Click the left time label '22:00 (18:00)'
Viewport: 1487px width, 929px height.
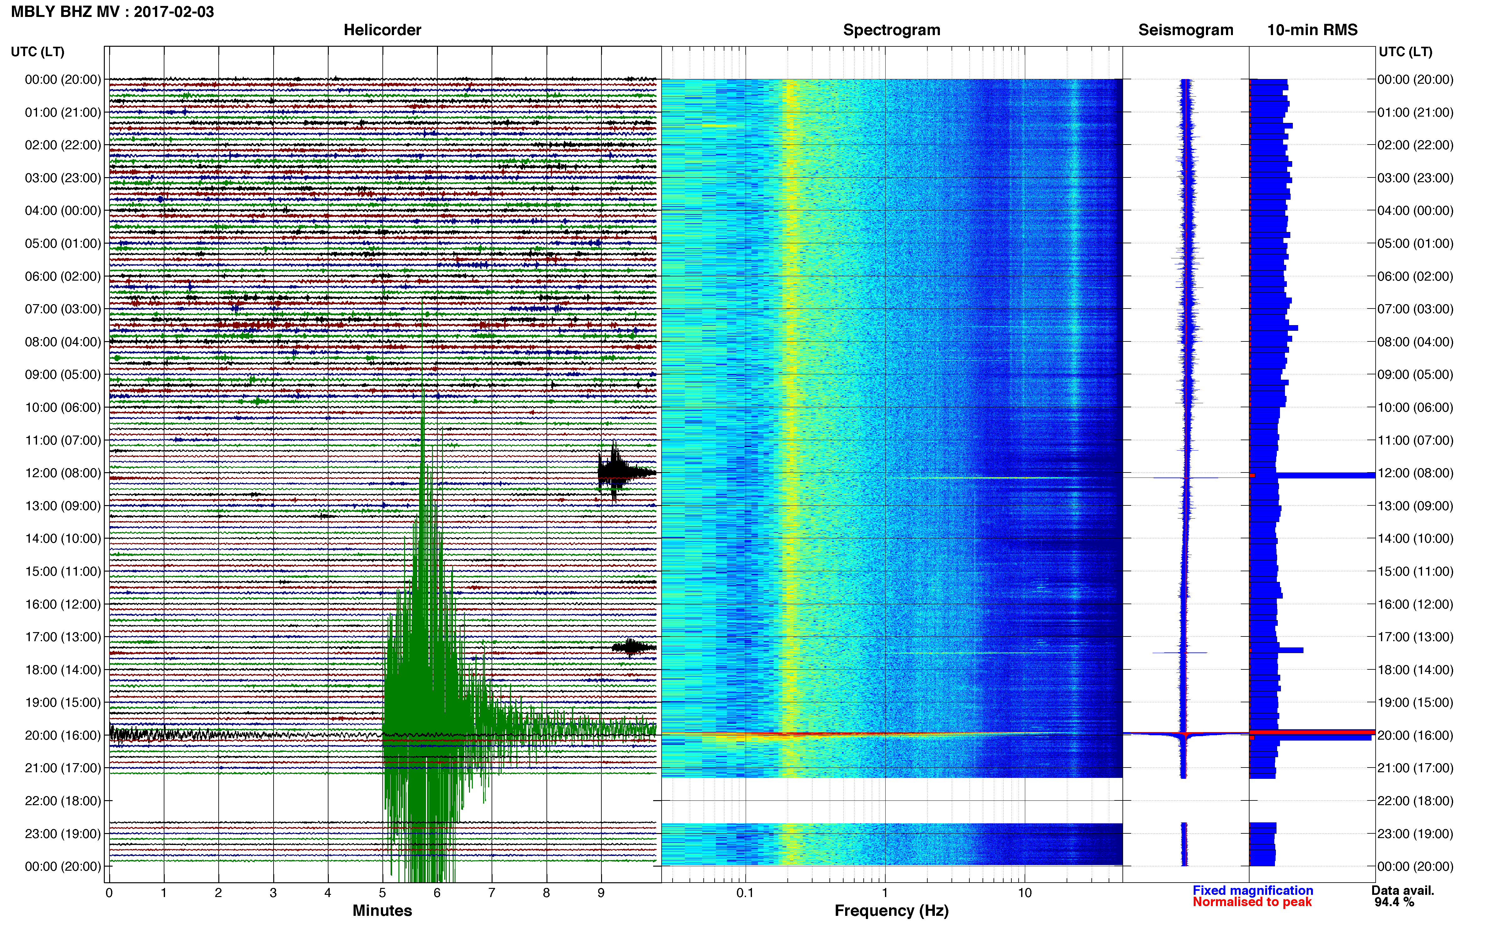point(63,800)
